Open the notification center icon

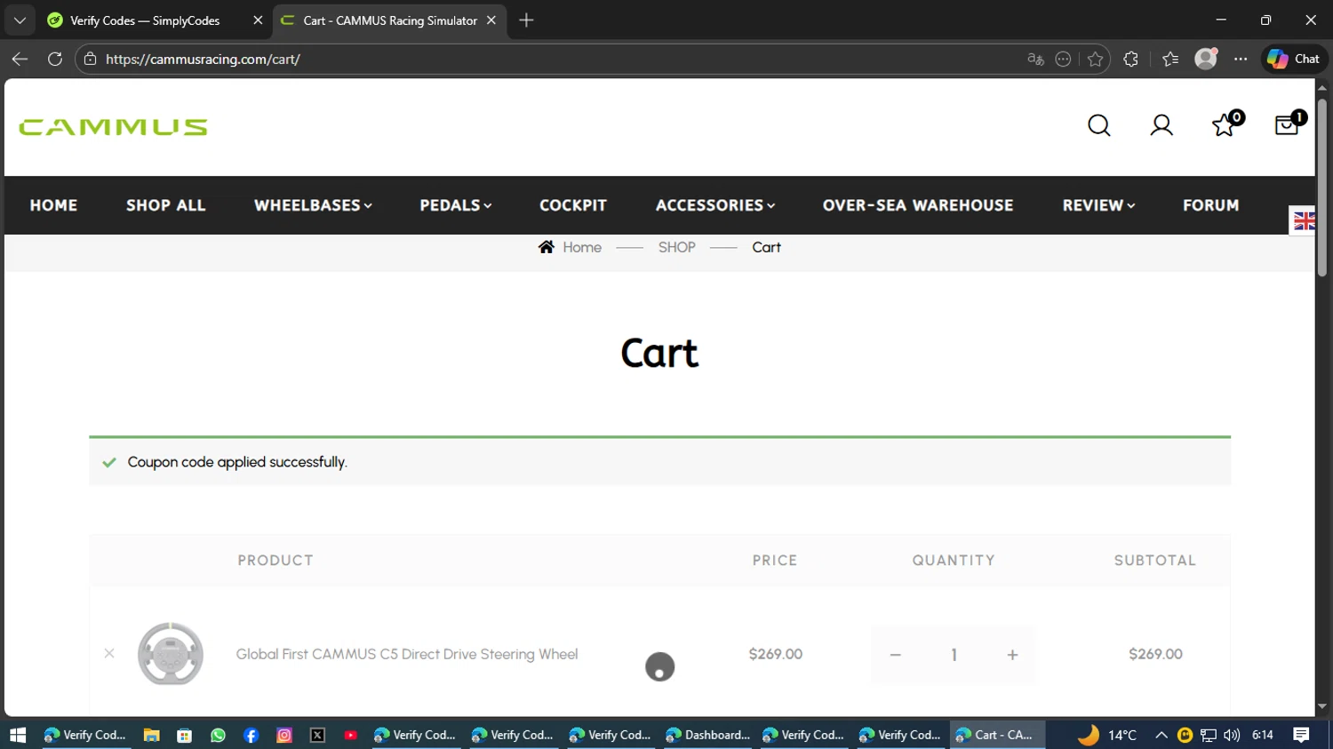coord(1302,735)
